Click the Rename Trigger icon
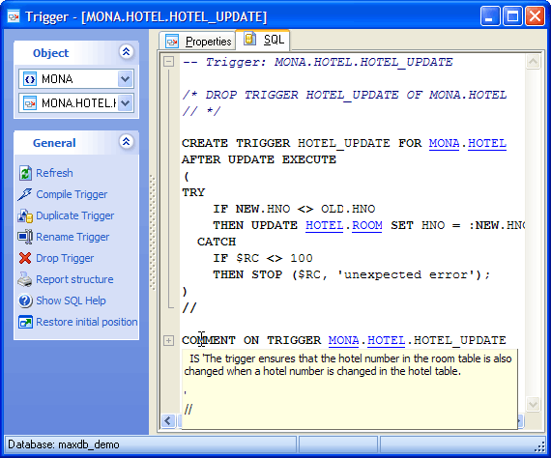 tap(25, 237)
